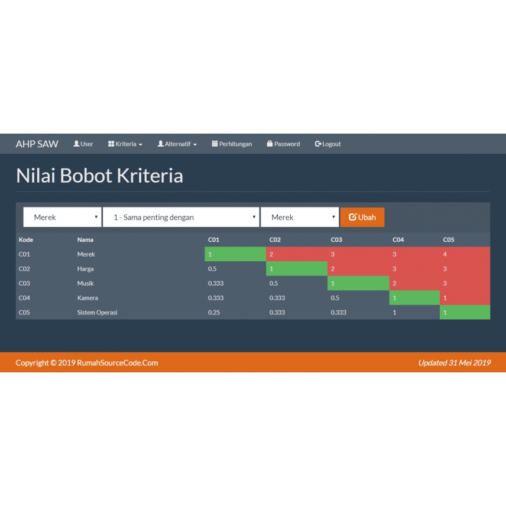The width and height of the screenshot is (506, 506).
Task: Click the green cell in Kamera row
Action: tap(414, 297)
